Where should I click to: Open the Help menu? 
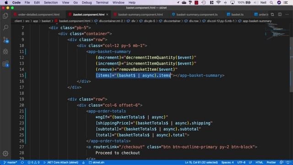(132, 2)
